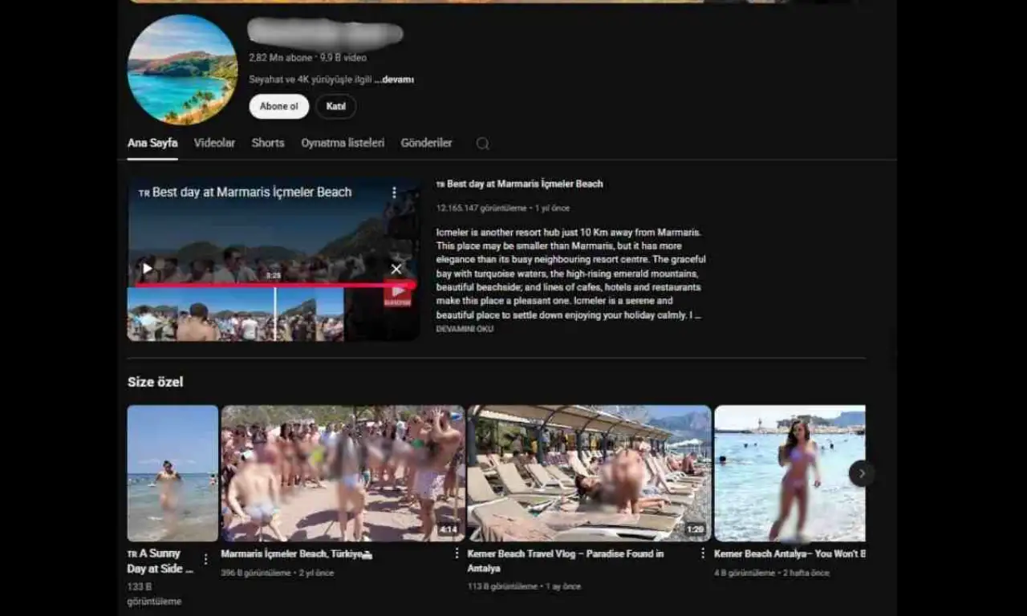The width and height of the screenshot is (1027, 616).
Task: Open options menu for Kemer Beach Travel Vlog
Action: click(x=703, y=553)
